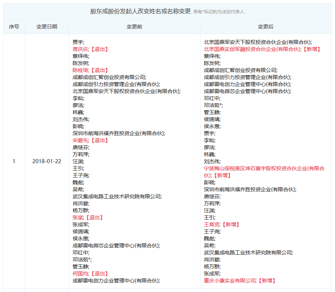The width and height of the screenshot is (335, 292).
Task: Click 蔡绎伟 in the 变更后 column
Action: [x=212, y=56]
